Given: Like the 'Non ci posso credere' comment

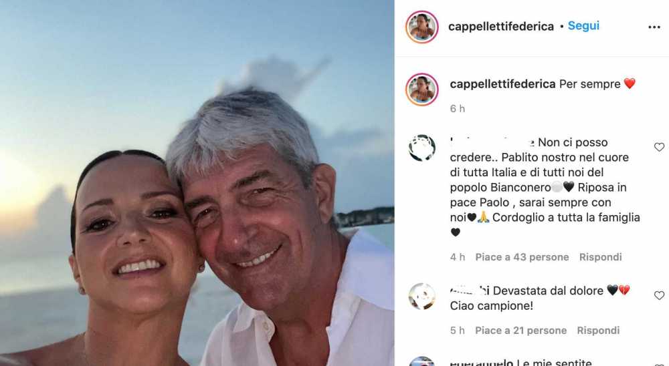Looking at the screenshot, I should [659, 147].
